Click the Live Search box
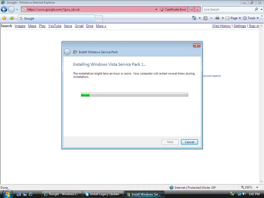This screenshot has height=198, width=264. pyautogui.click(x=228, y=10)
